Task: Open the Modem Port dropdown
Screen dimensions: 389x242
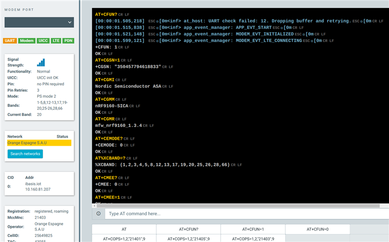Action: pos(39,22)
